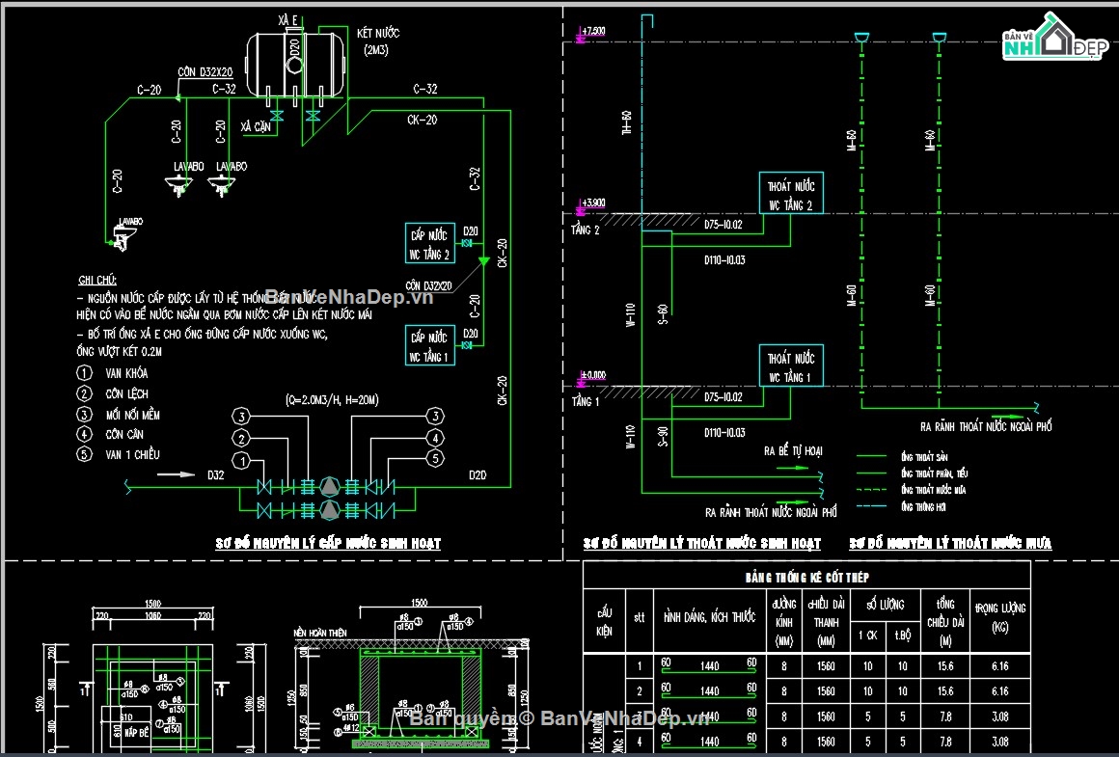Click circled number 5 right of pumps
This screenshot has height=757, width=1119.
point(435,459)
